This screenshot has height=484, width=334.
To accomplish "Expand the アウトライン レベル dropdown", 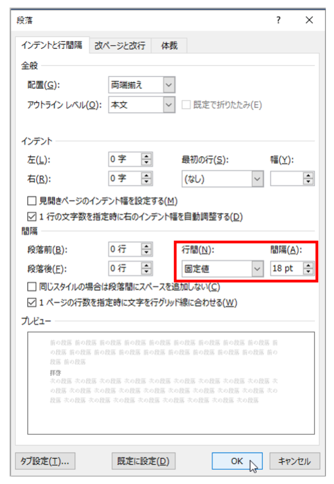I will 168,105.
